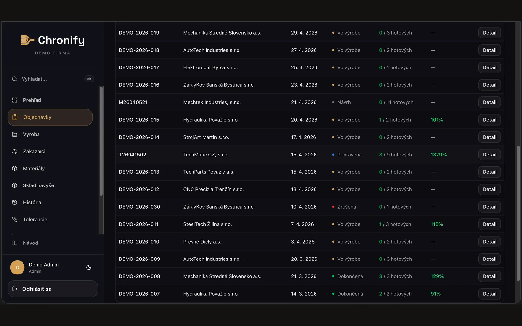Click the Pripravená status label
This screenshot has height=326, width=522.
(349, 155)
